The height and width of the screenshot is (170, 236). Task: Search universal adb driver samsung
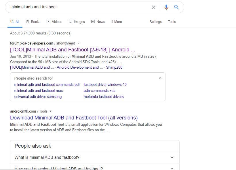38,96
